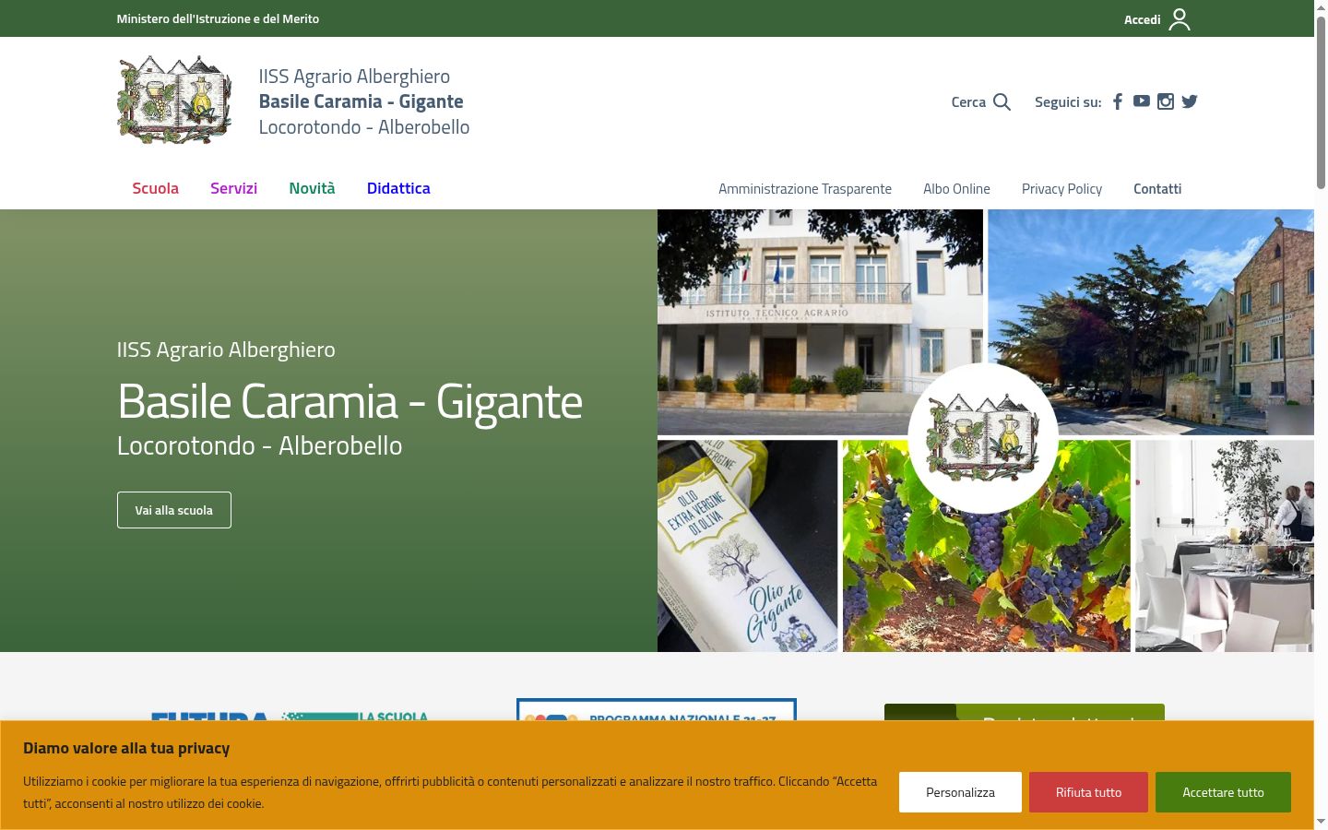1328x830 pixels.
Task: Click the Accedi text link
Action: click(x=1142, y=19)
